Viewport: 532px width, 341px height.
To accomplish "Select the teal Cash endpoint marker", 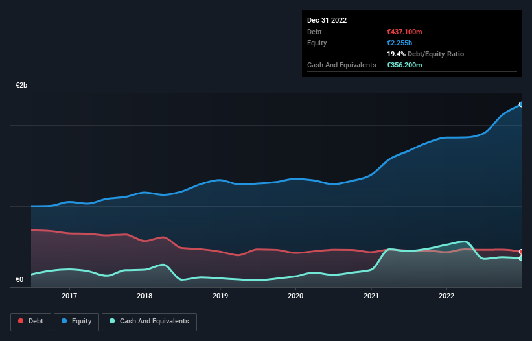I will click(521, 259).
